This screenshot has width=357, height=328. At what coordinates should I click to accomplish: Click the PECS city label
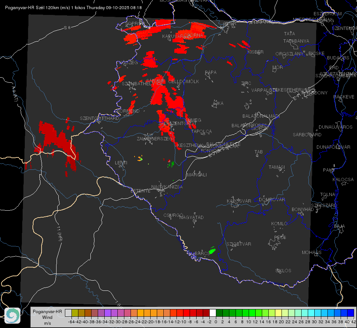coord(280,237)
